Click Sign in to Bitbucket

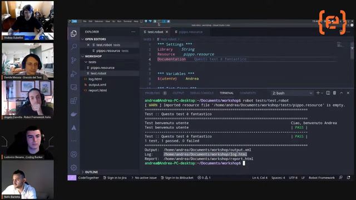(x=177, y=178)
